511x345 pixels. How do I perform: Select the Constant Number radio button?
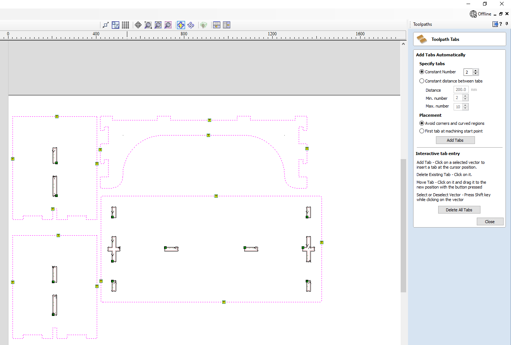[422, 72]
